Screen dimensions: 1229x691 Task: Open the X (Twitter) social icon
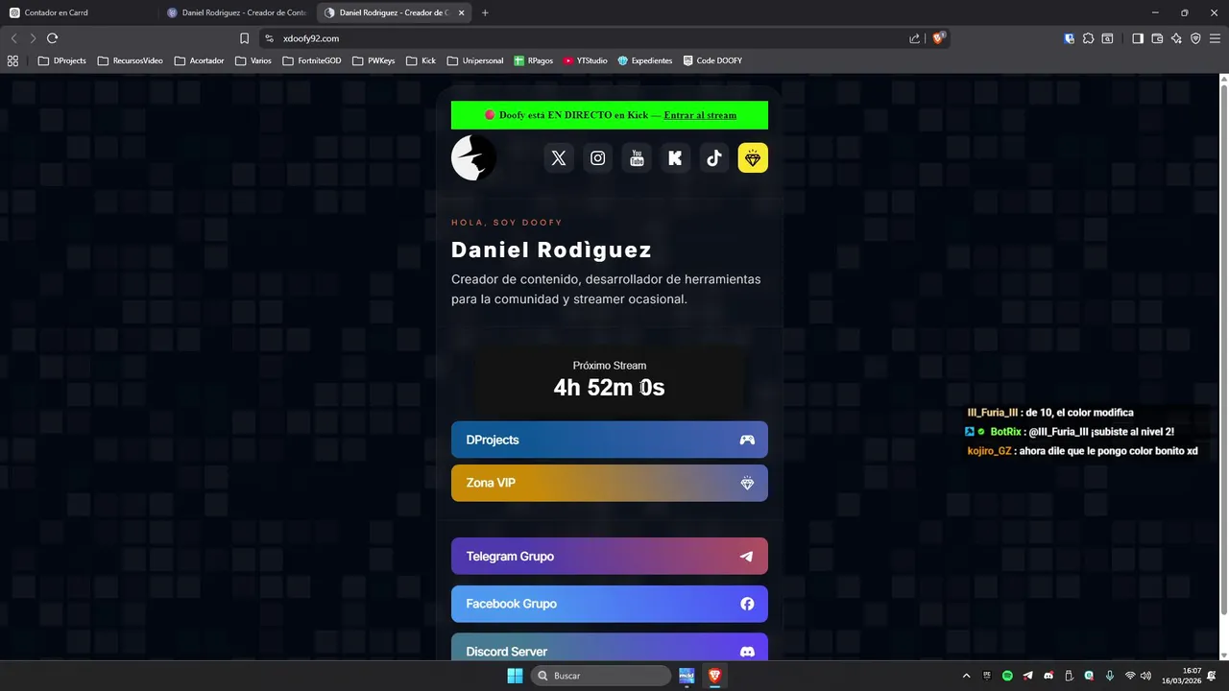point(559,158)
